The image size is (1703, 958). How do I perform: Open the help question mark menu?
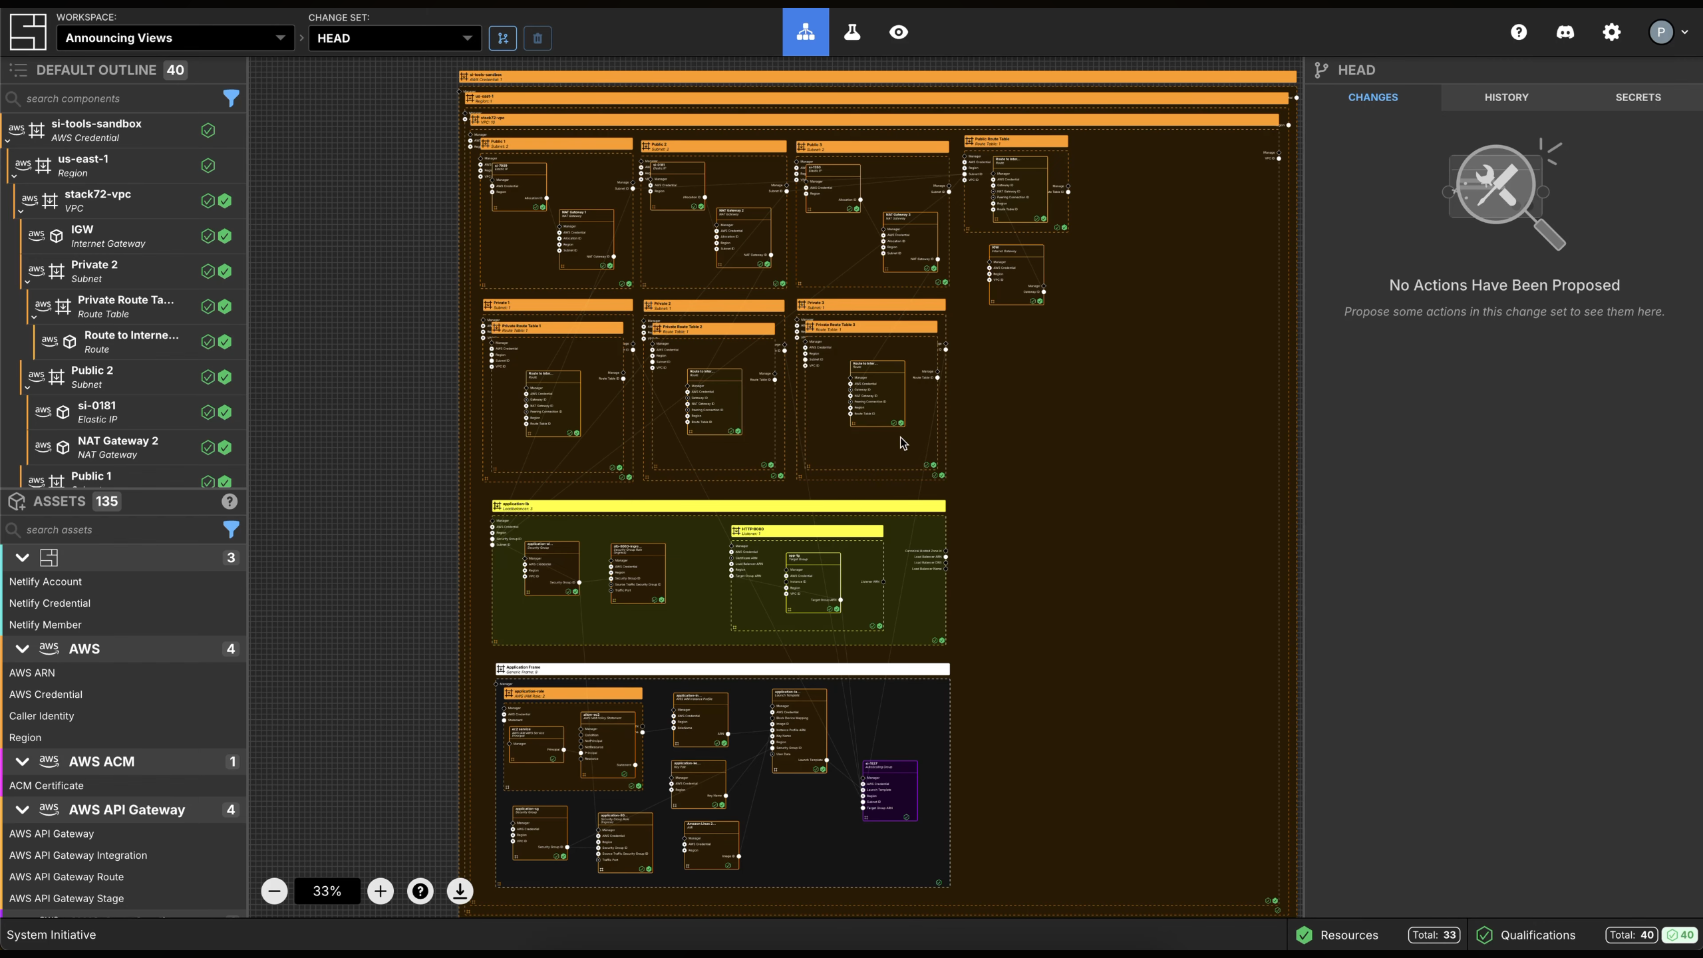coord(1519,32)
